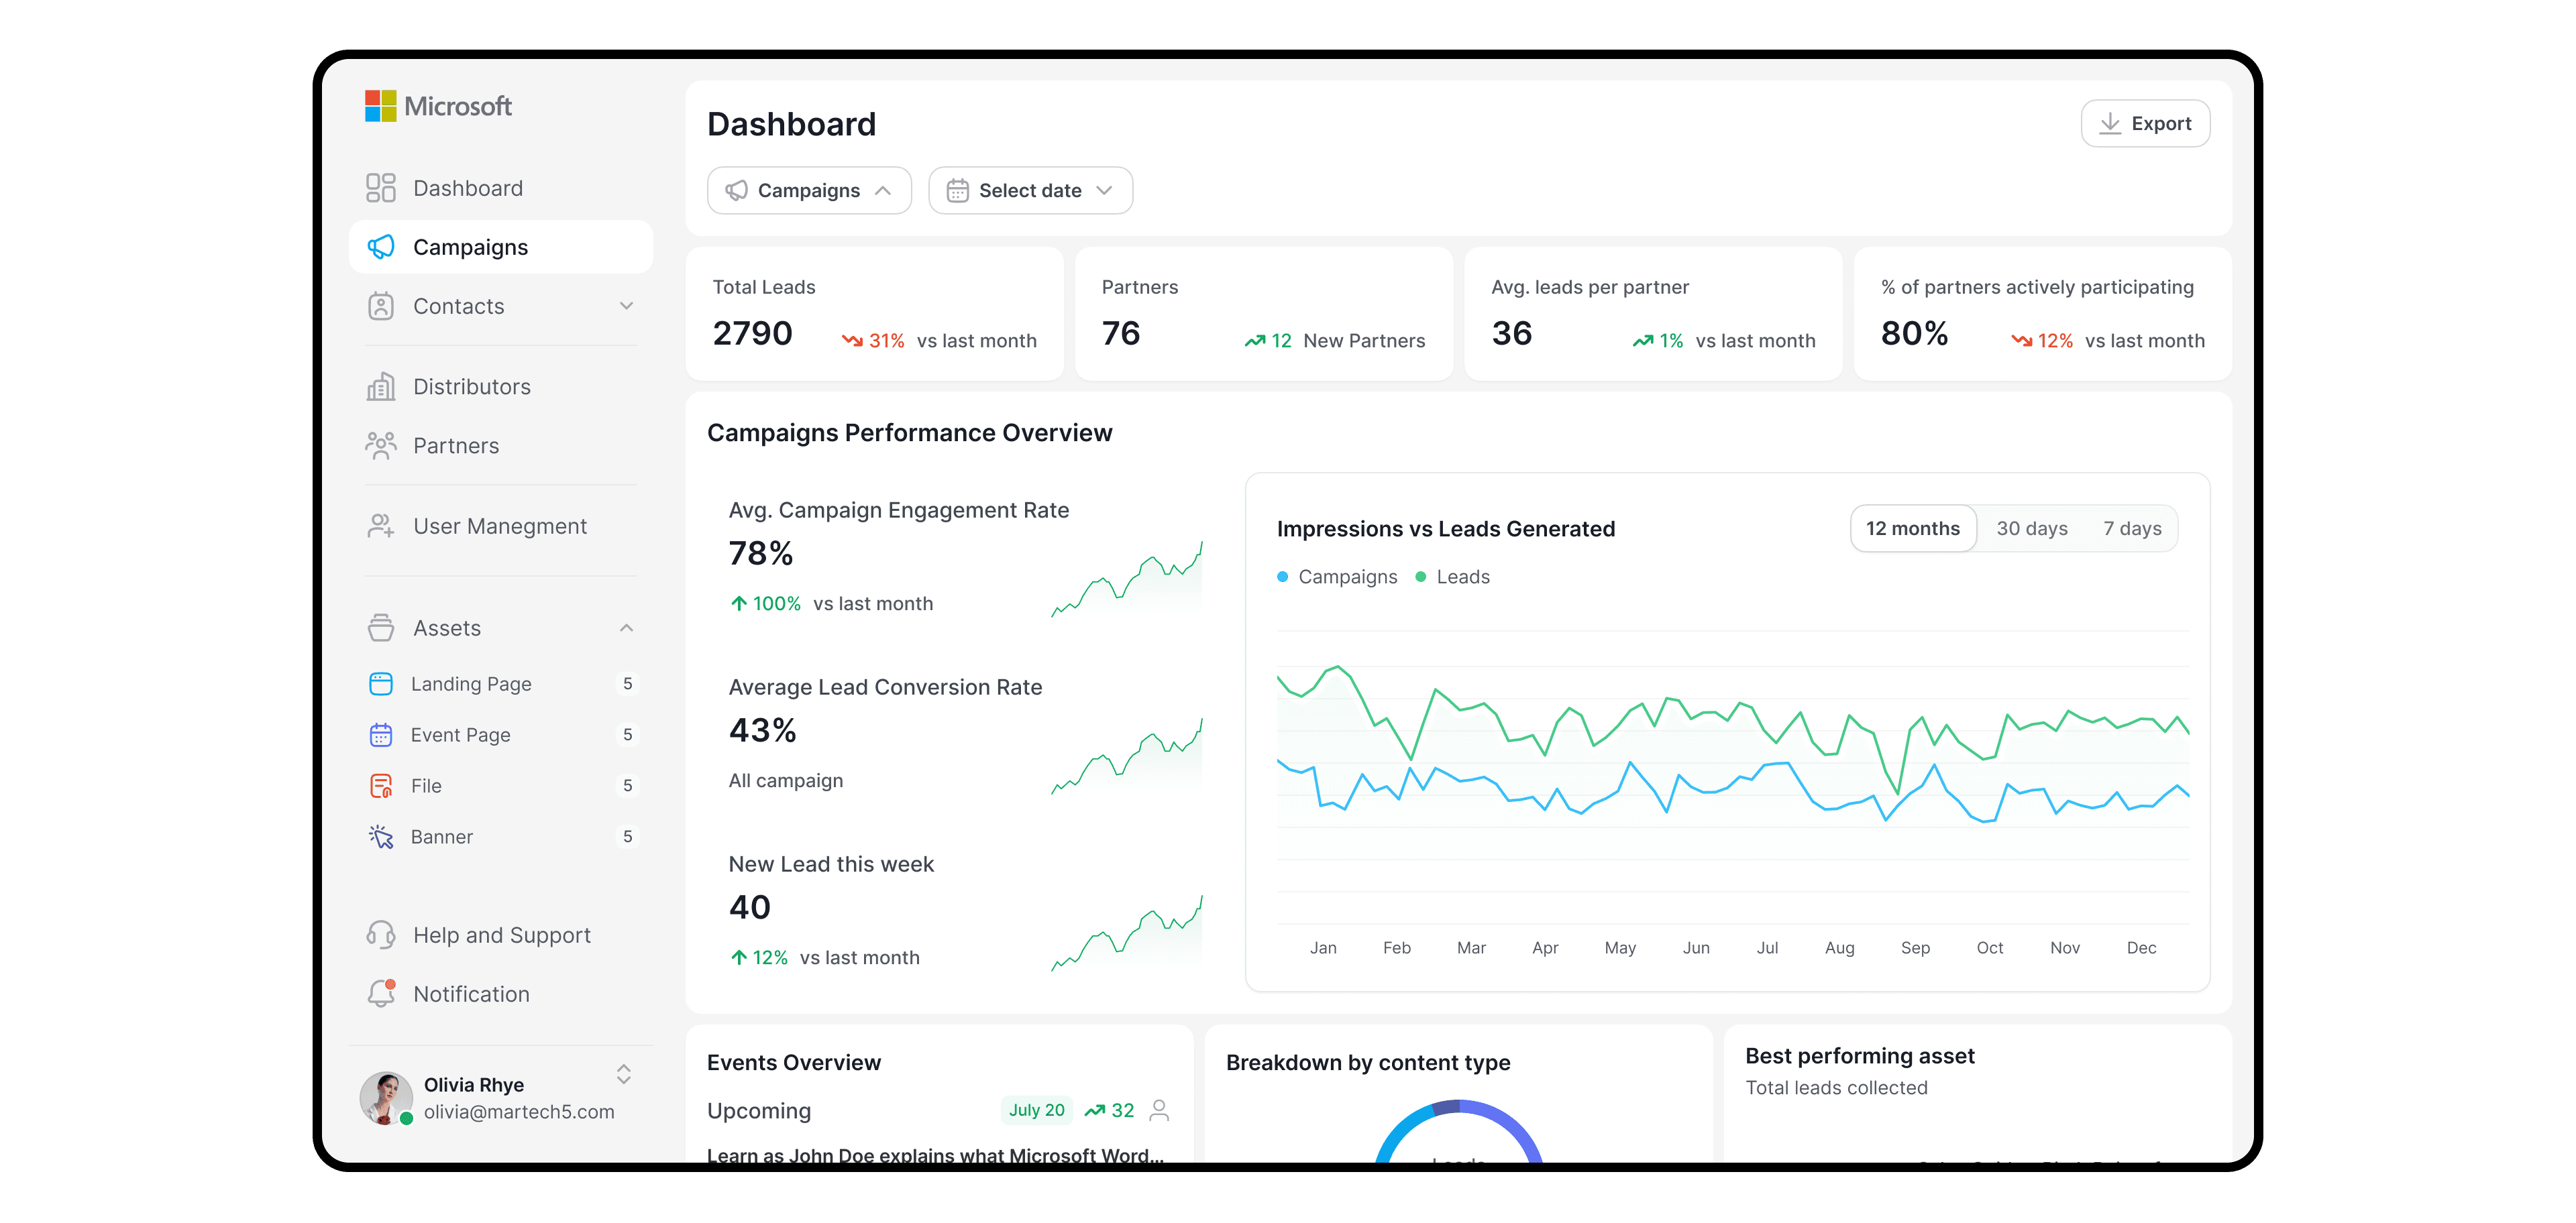The width and height of the screenshot is (2576, 1223).
Task: Click the Banner cursor icon
Action: (380, 837)
